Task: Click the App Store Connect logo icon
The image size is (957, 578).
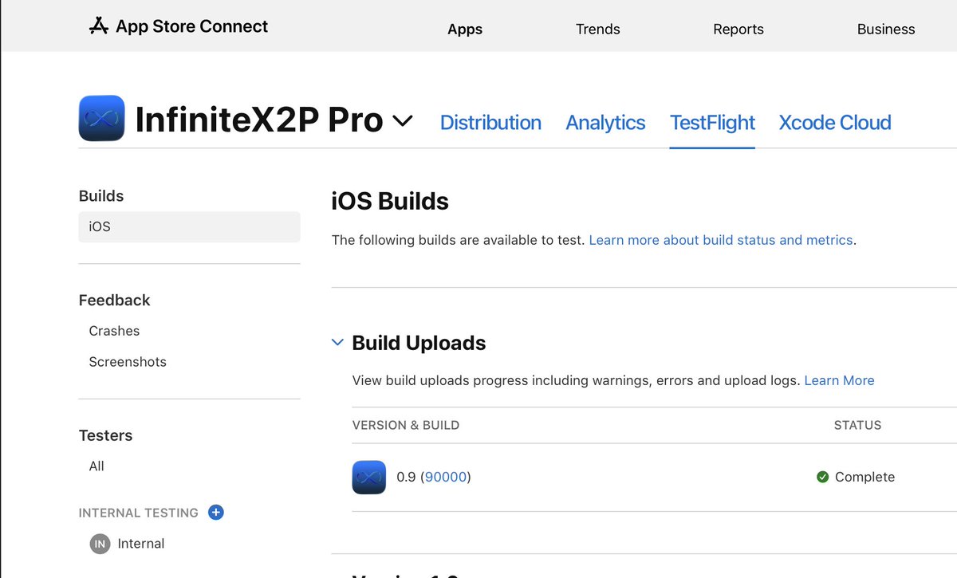Action: click(98, 26)
